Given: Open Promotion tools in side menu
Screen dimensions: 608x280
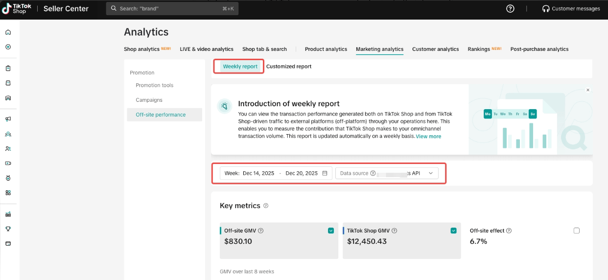Looking at the screenshot, I should tap(155, 85).
